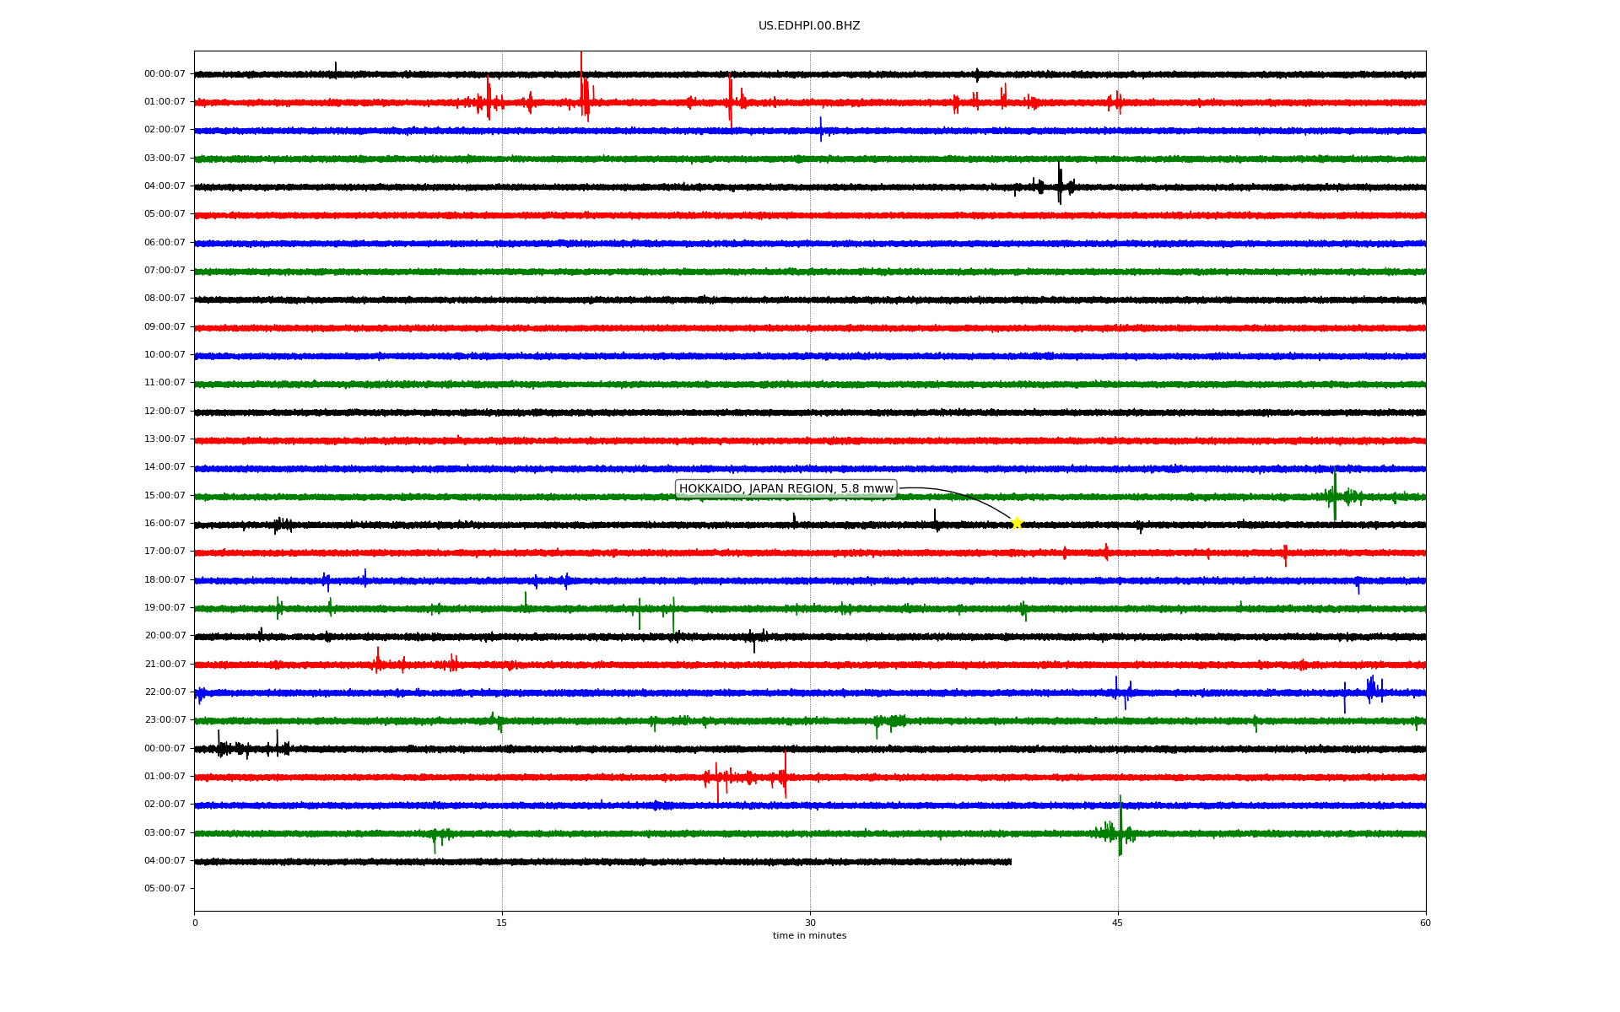Click the 06:00:07 row time label
Image resolution: width=1620 pixels, height=1012 pixels.
pyautogui.click(x=165, y=243)
